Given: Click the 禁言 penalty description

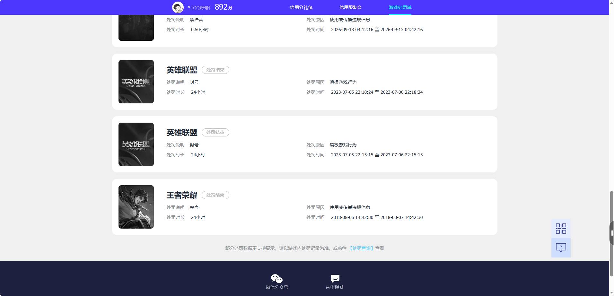Looking at the screenshot, I should point(194,207).
